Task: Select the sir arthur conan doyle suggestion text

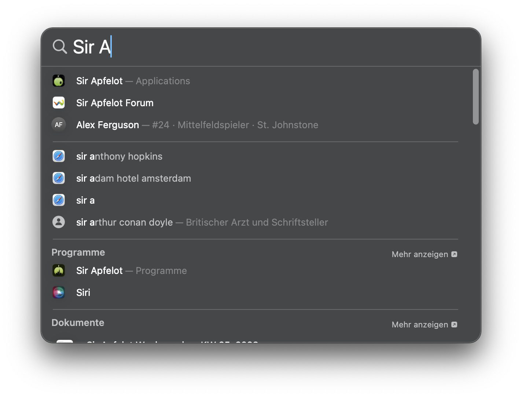Action: pyautogui.click(x=124, y=222)
